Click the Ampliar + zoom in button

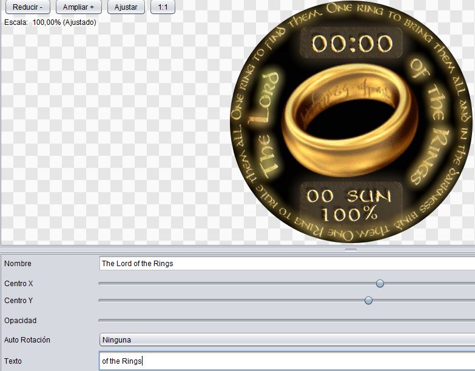(x=78, y=7)
